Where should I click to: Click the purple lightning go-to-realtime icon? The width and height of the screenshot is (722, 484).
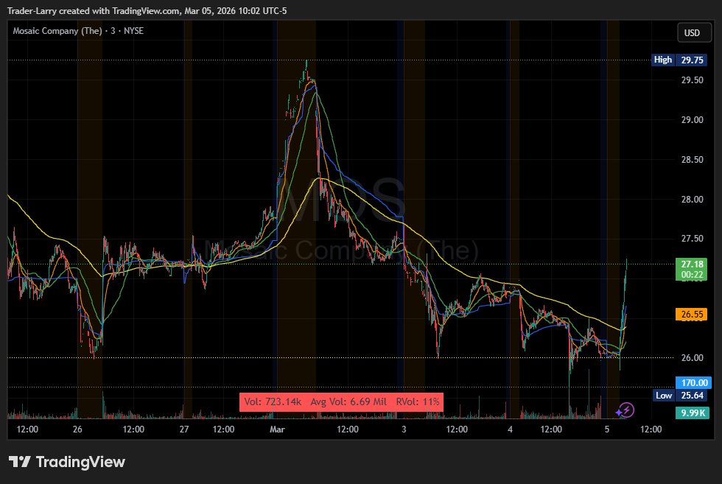point(625,410)
